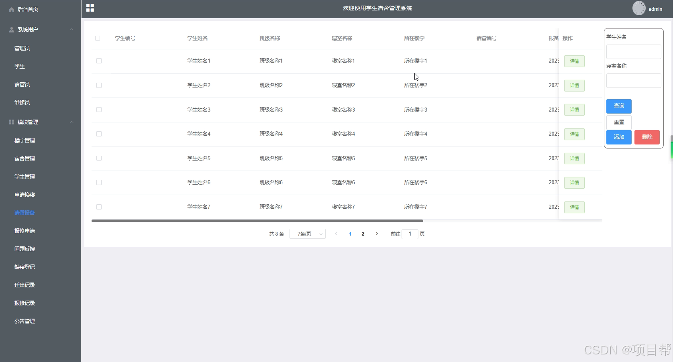Click the blue 查询 button
Screen dimensions: 673x362
[x=619, y=106]
